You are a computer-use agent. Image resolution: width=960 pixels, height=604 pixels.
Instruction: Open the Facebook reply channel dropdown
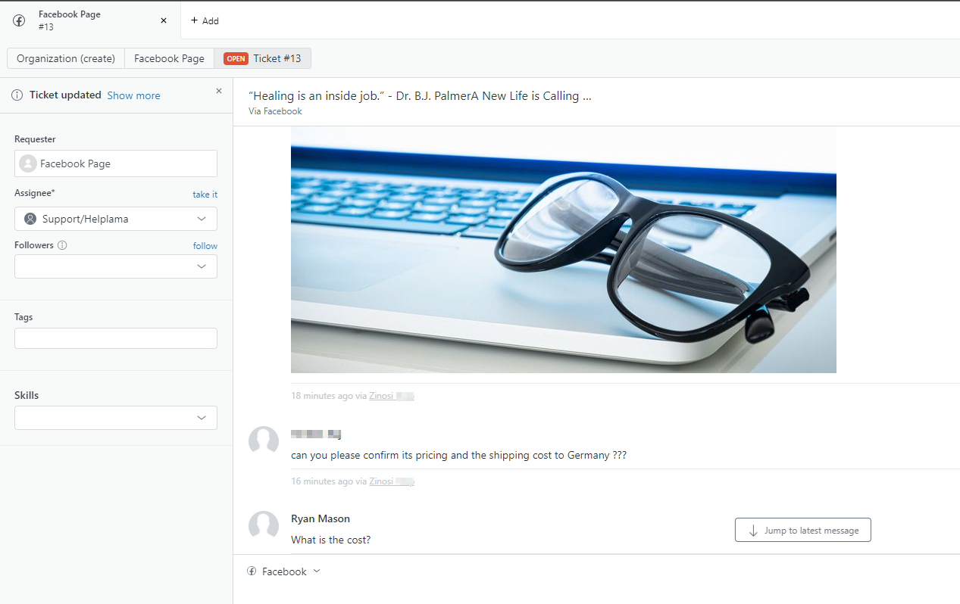284,571
